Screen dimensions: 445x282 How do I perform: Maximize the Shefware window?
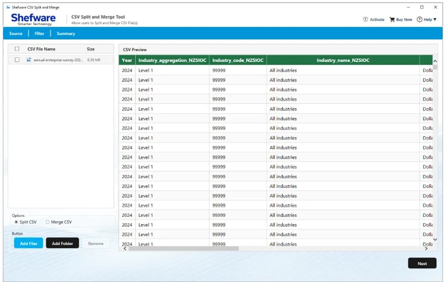[x=422, y=7]
